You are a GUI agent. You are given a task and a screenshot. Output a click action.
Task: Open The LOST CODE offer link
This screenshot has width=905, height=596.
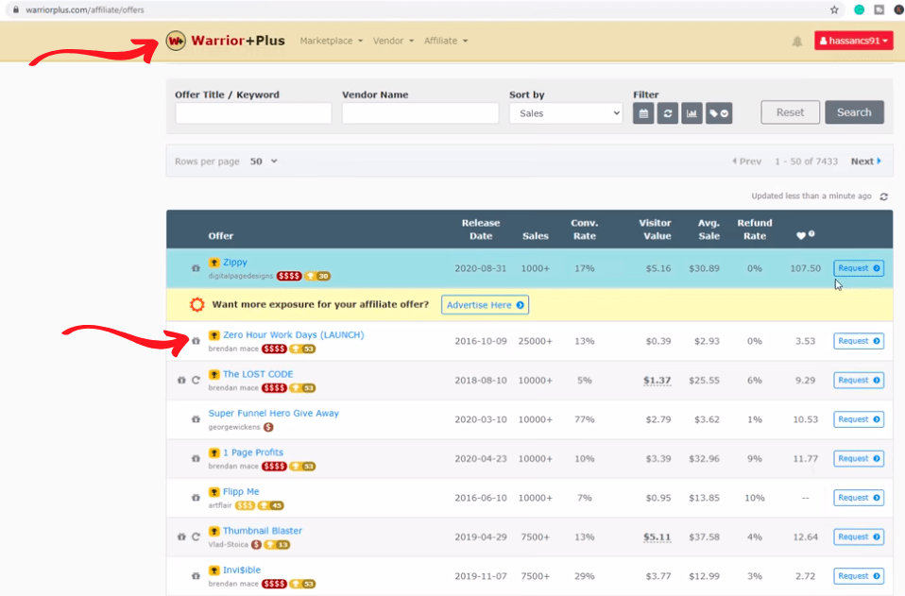tap(258, 374)
